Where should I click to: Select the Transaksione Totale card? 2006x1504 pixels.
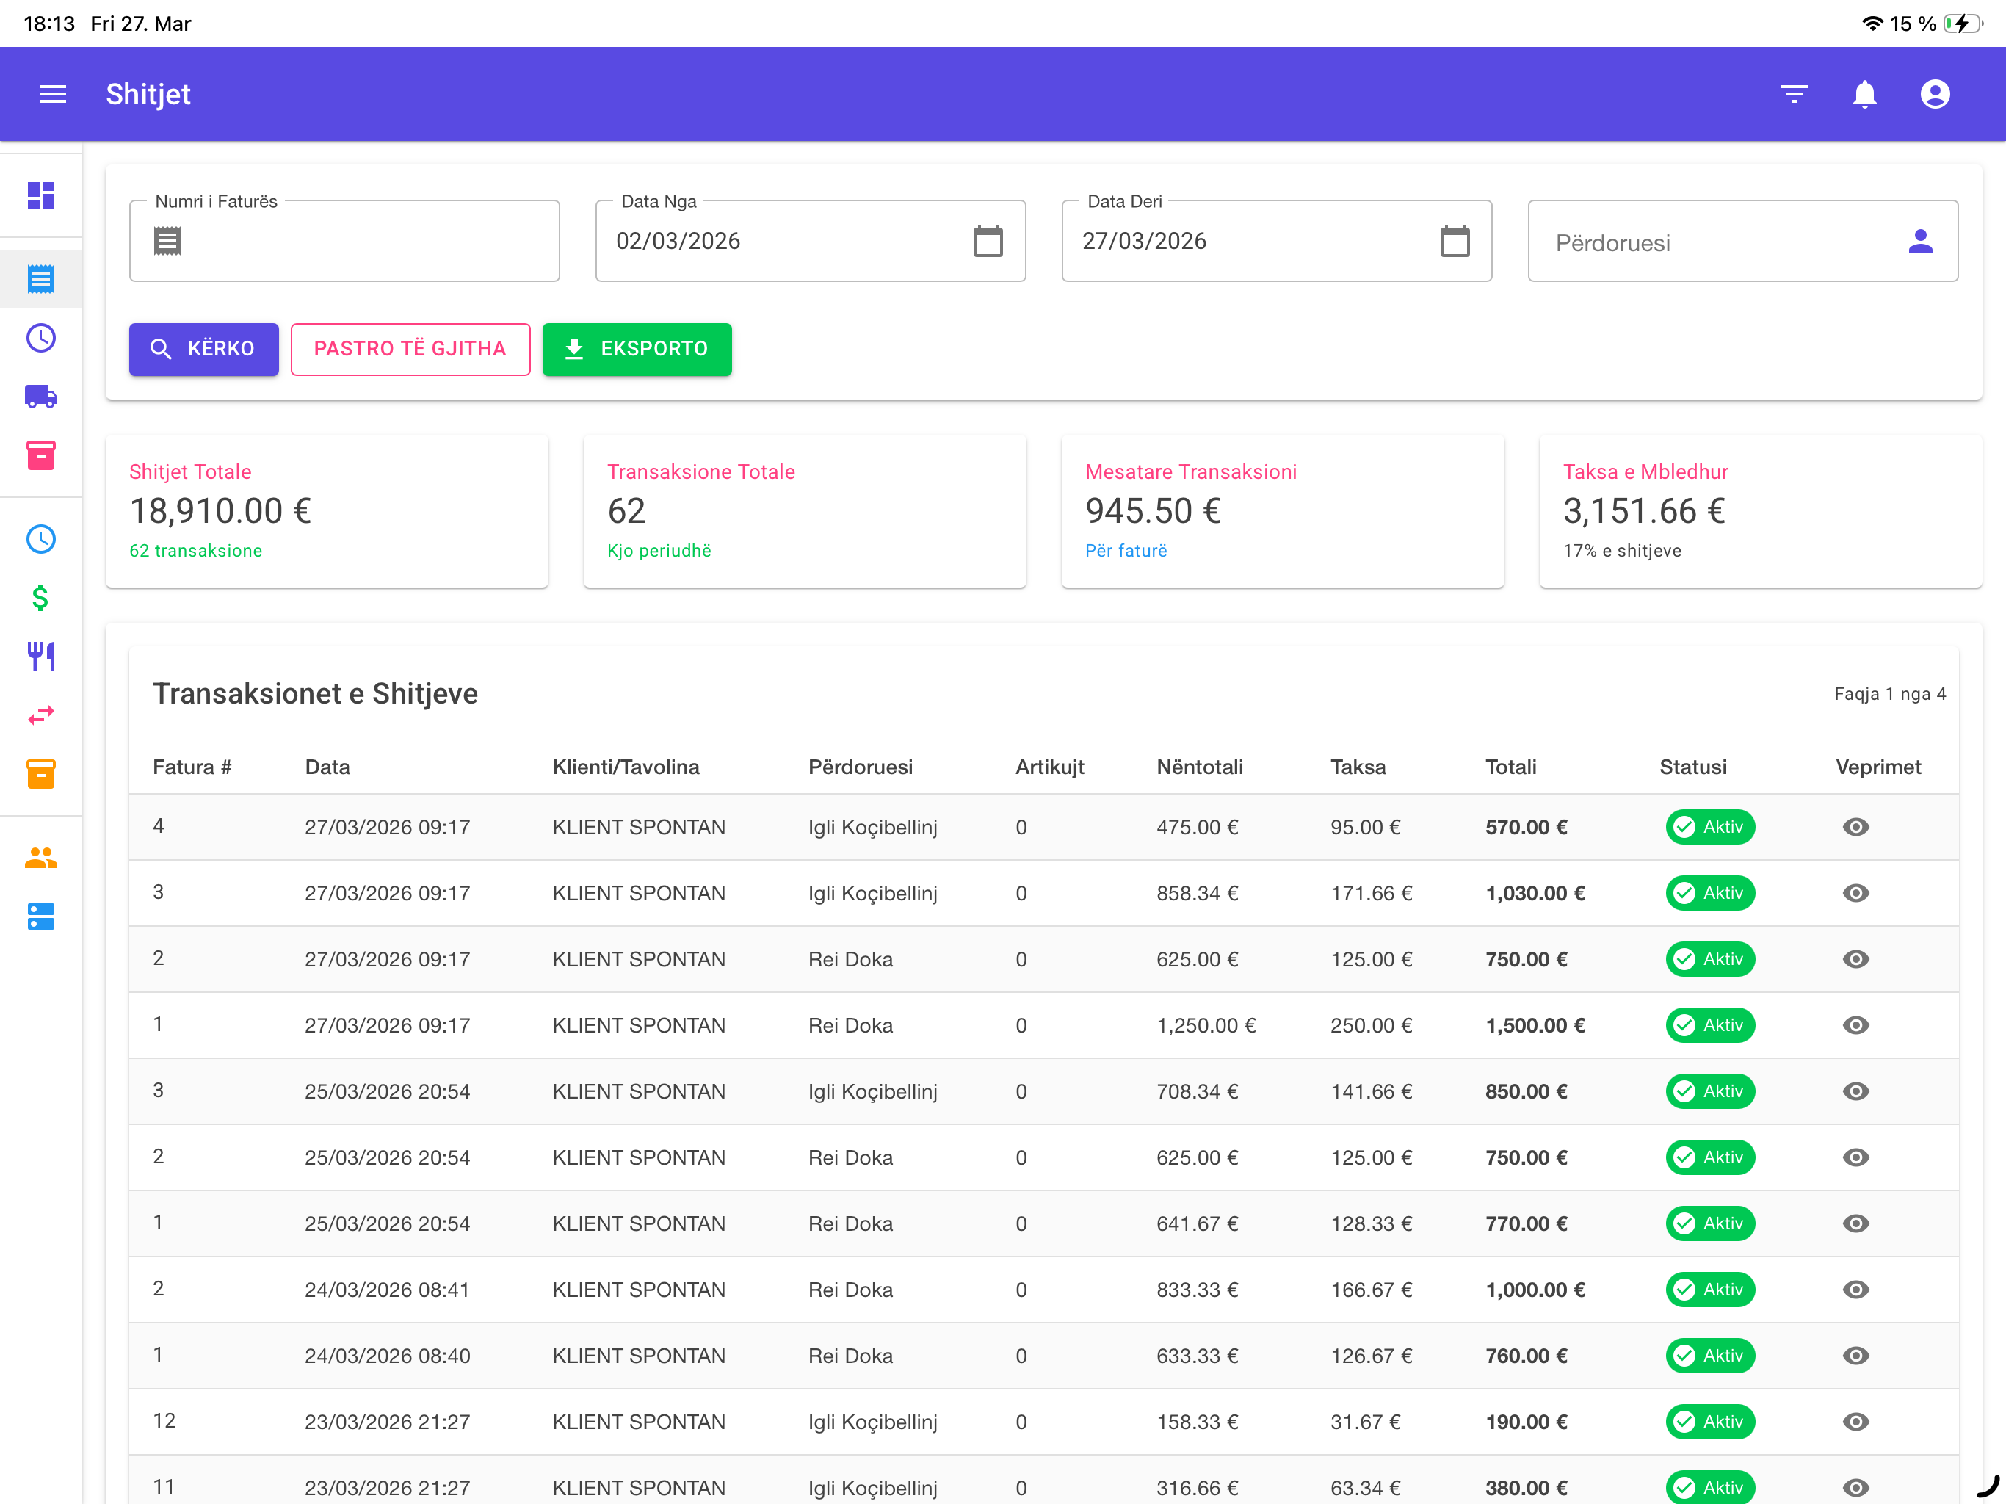(x=805, y=512)
